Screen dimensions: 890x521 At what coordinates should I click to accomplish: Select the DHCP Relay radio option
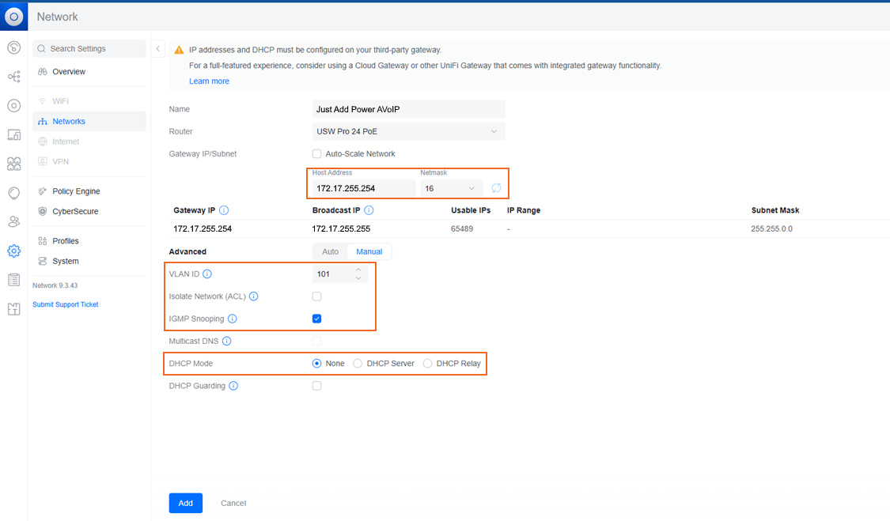point(427,364)
